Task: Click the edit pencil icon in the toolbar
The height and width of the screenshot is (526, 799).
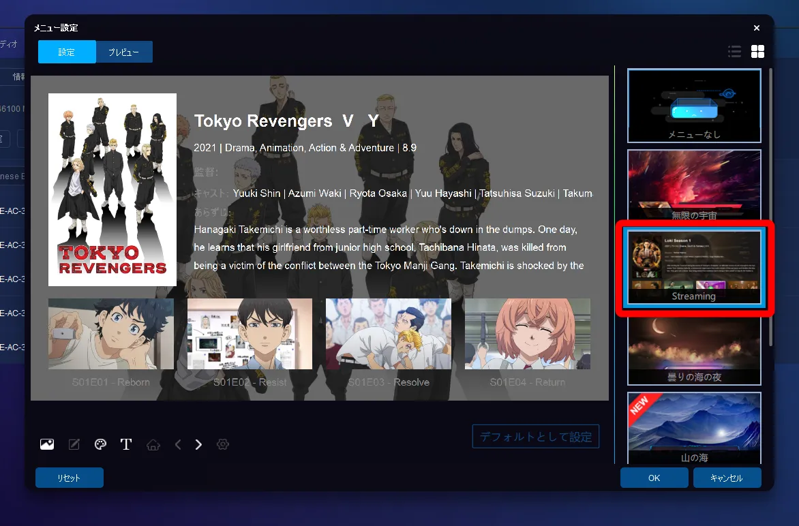Action: click(74, 444)
